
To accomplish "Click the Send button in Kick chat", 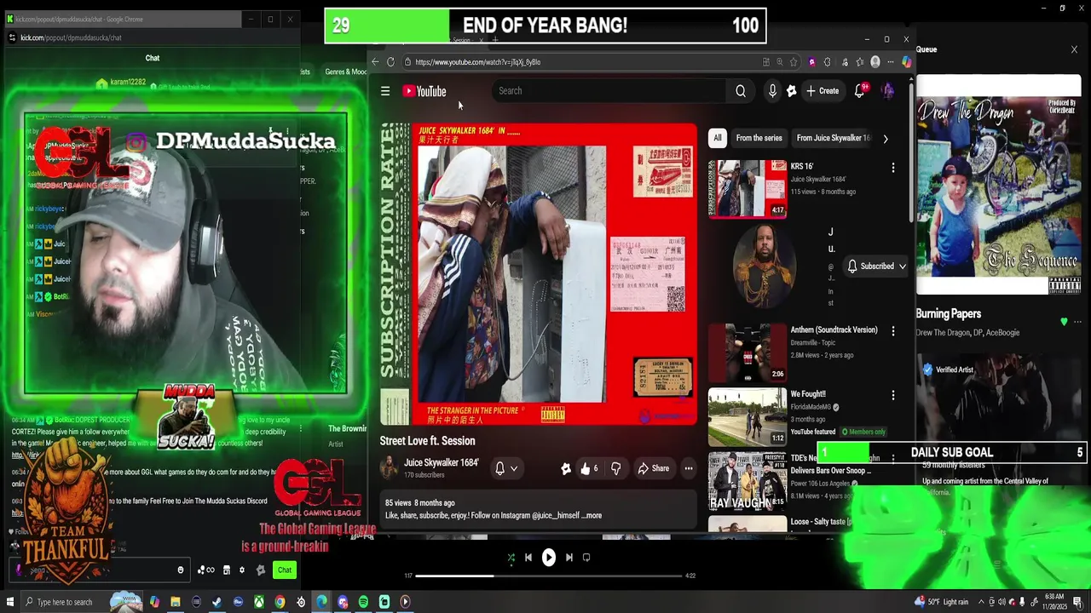I will click(285, 570).
